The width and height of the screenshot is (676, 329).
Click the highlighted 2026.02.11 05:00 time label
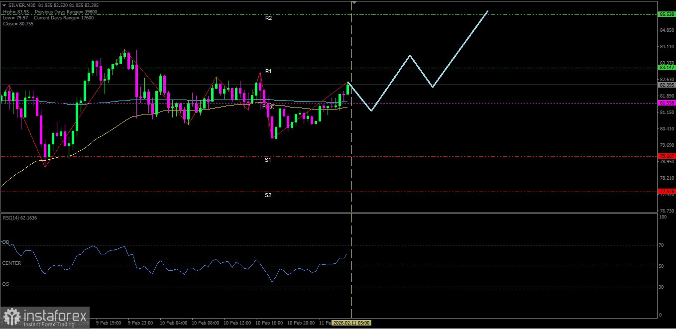tap(351, 323)
